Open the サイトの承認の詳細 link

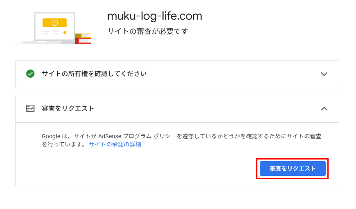pos(115,144)
